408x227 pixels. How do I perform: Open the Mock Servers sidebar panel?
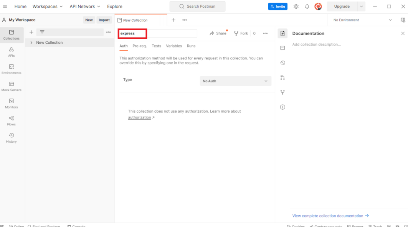(12, 87)
